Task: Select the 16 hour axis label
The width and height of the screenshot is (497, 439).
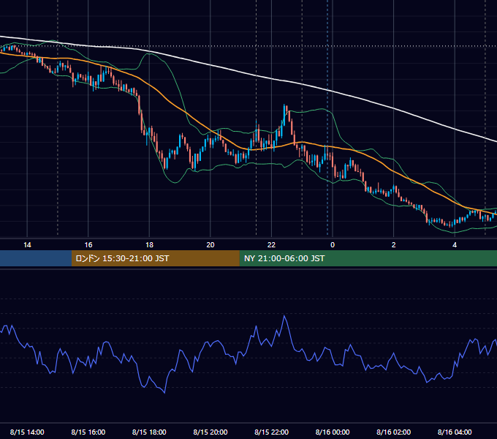Action: [x=88, y=245]
